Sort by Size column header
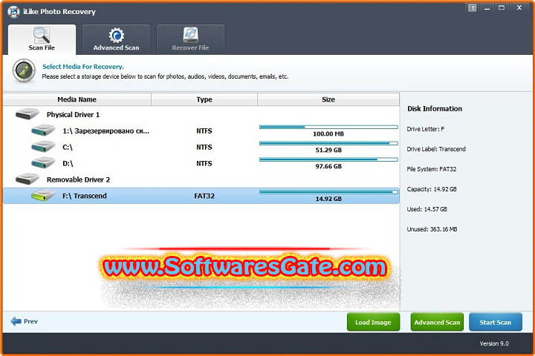The image size is (535, 356). click(328, 99)
